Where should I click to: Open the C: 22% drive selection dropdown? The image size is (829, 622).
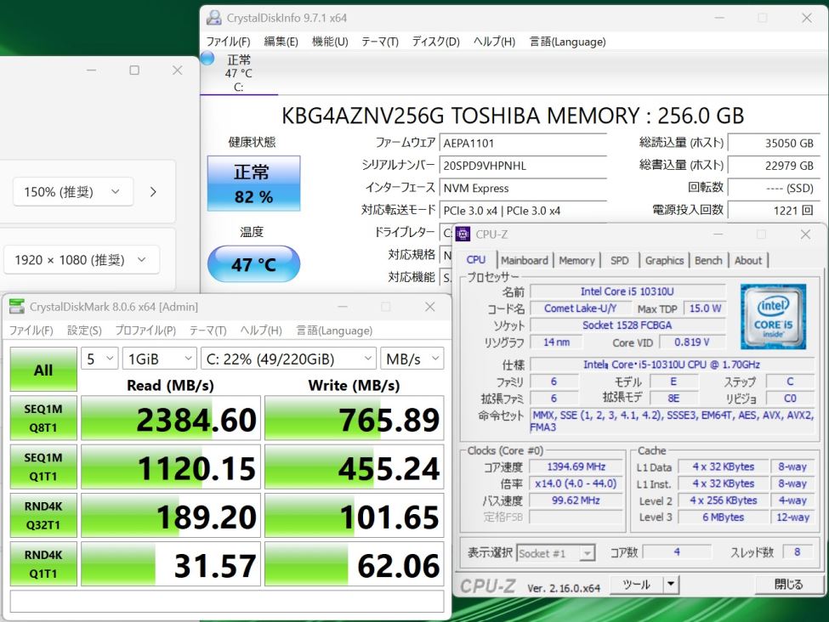tap(288, 359)
